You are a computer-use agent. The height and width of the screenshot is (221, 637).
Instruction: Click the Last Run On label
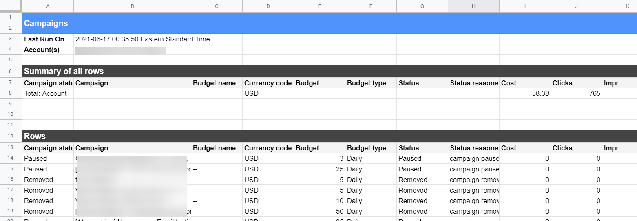44,39
